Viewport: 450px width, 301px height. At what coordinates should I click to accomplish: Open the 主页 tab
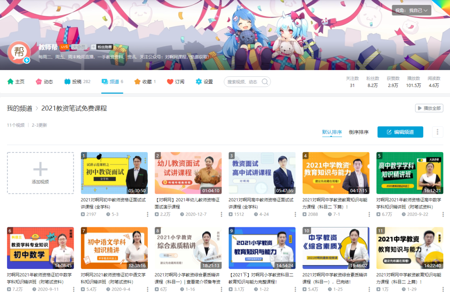pos(16,82)
